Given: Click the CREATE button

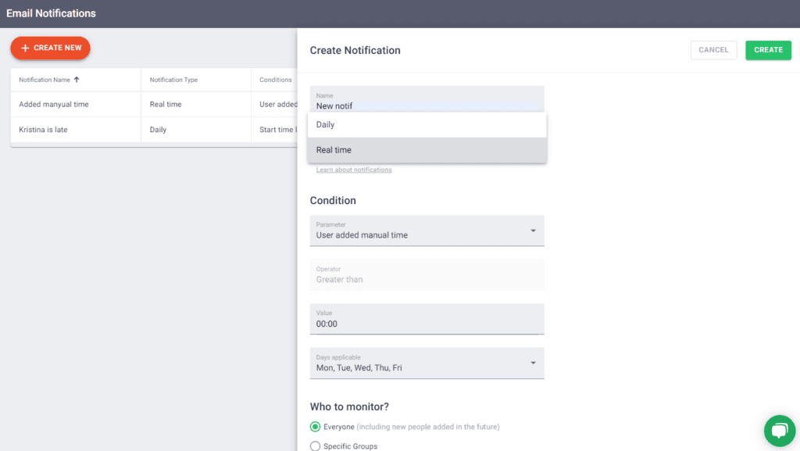Looking at the screenshot, I should coord(768,49).
